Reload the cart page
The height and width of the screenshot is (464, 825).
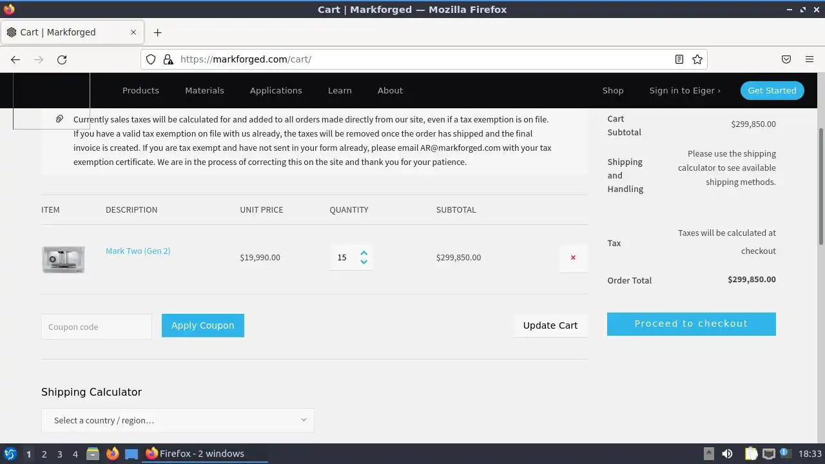point(62,59)
